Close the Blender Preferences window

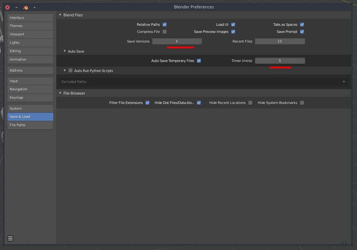point(7,7)
